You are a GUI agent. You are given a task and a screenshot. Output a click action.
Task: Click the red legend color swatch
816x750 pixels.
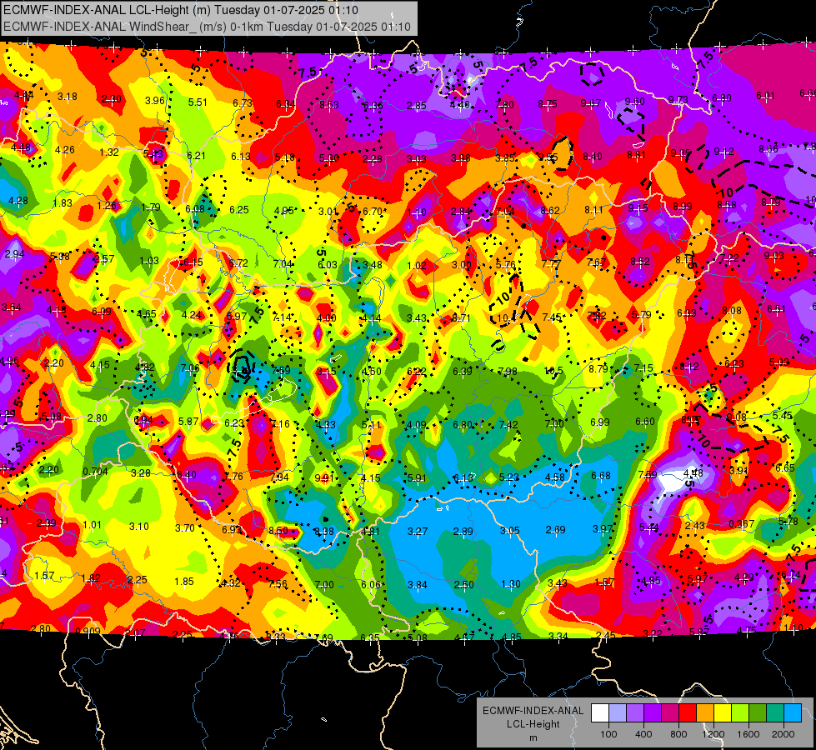point(688,713)
